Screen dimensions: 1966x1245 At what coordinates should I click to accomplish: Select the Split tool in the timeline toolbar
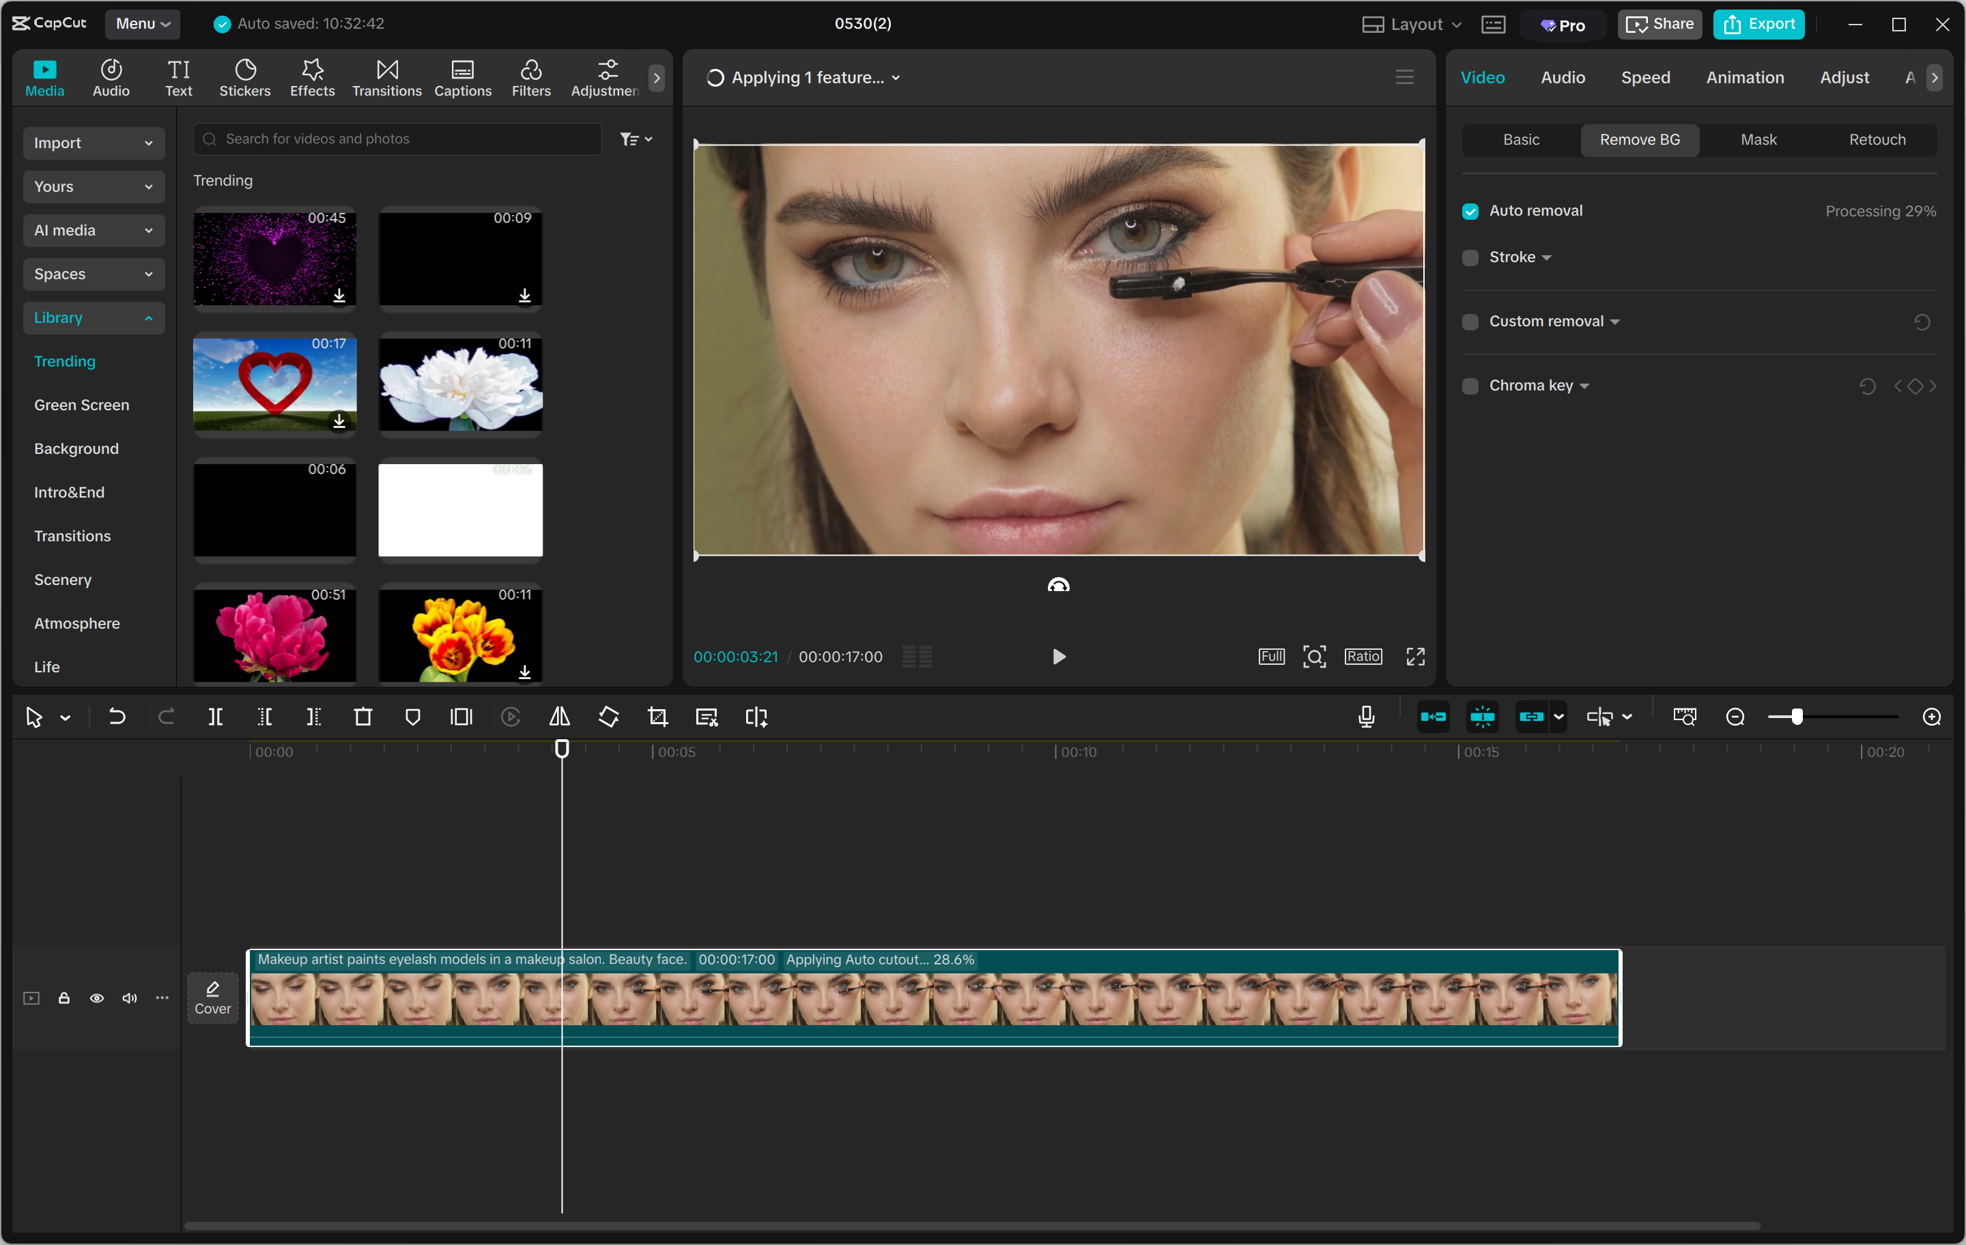[x=216, y=717]
